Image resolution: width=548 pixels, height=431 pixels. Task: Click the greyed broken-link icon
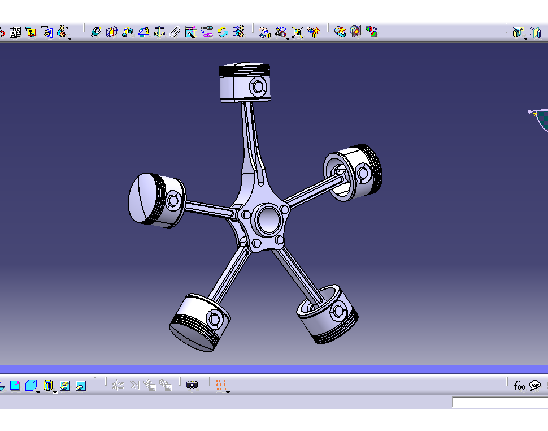point(118,385)
